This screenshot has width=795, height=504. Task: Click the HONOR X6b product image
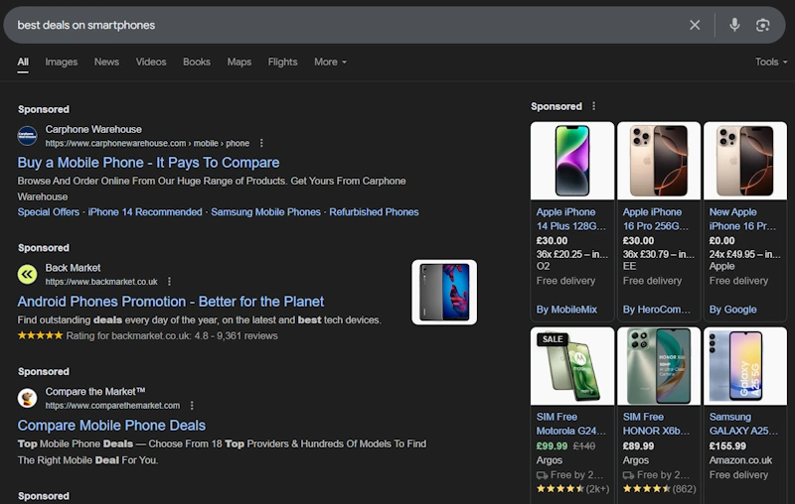(659, 366)
